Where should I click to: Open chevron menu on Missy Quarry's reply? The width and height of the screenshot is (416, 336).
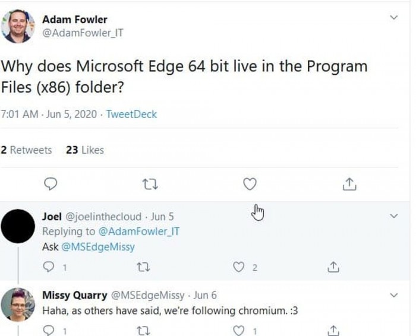pos(393,294)
